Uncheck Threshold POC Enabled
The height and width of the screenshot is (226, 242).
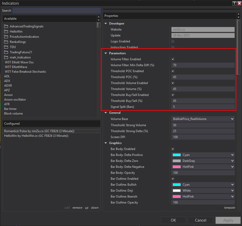pyautogui.click(x=173, y=71)
